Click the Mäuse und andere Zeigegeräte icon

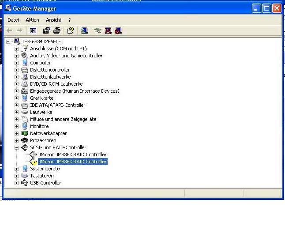tap(25, 119)
